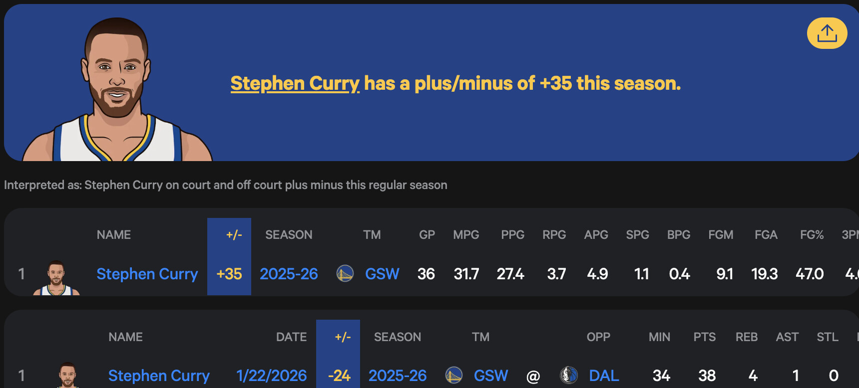The width and height of the screenshot is (859, 388).
Task: Open the 2025-26 season link in first table
Action: [x=289, y=274]
